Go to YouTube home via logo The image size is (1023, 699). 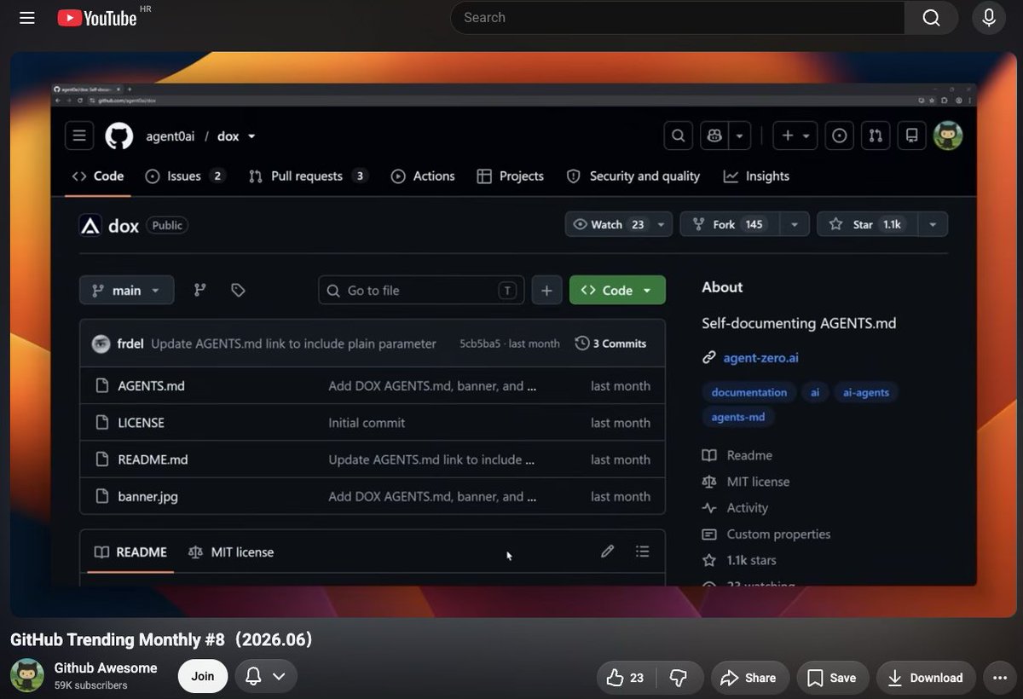point(97,18)
